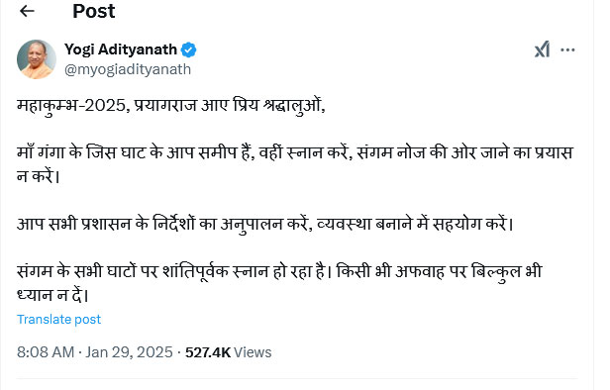Open the three-dot more options menu

567,49
